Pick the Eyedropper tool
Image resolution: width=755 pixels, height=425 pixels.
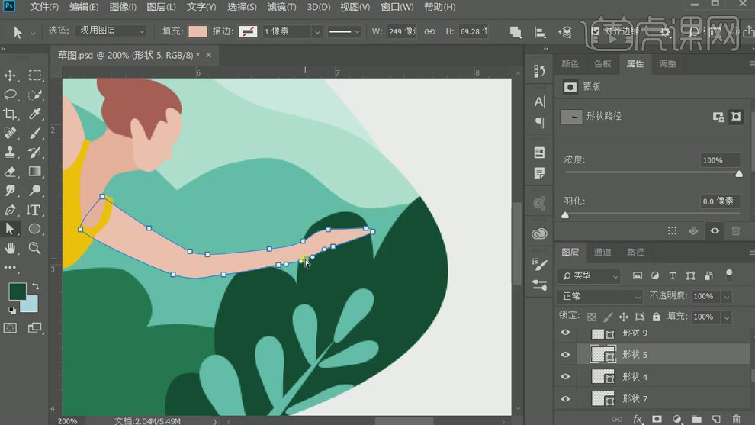(34, 114)
